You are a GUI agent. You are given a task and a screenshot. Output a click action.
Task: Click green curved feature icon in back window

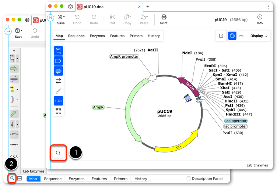click(14, 114)
